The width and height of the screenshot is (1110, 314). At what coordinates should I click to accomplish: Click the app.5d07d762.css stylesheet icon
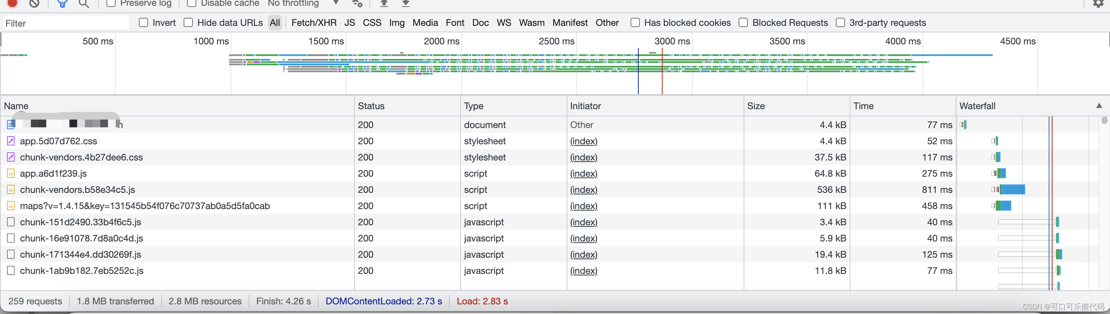(11, 141)
